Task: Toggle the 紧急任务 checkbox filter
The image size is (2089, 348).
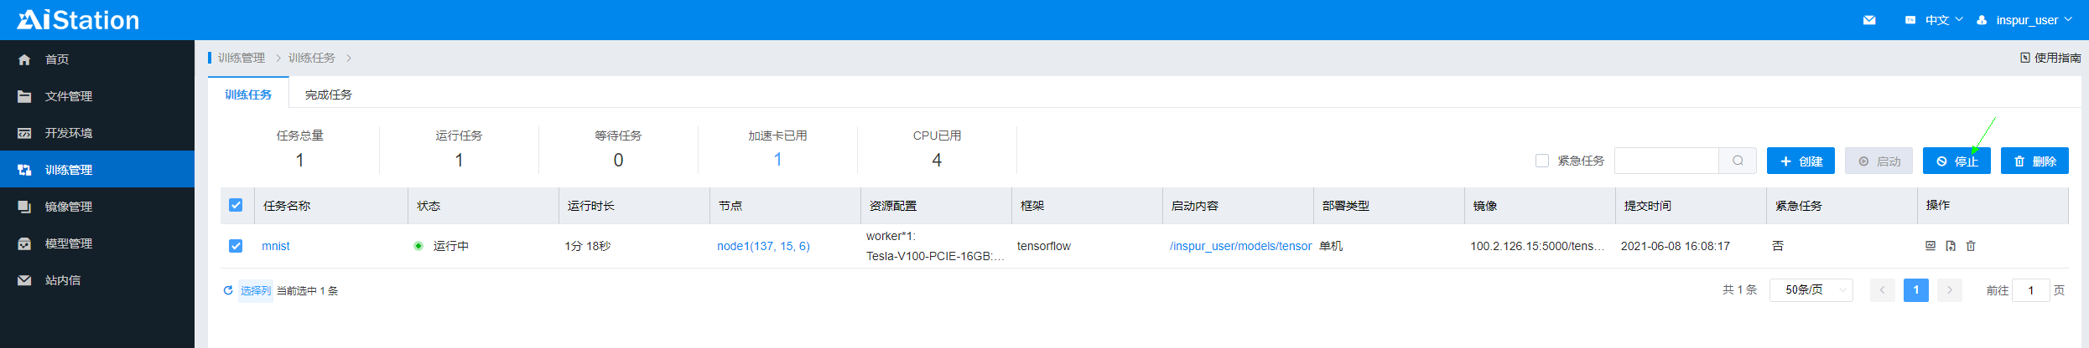Action: point(1541,161)
